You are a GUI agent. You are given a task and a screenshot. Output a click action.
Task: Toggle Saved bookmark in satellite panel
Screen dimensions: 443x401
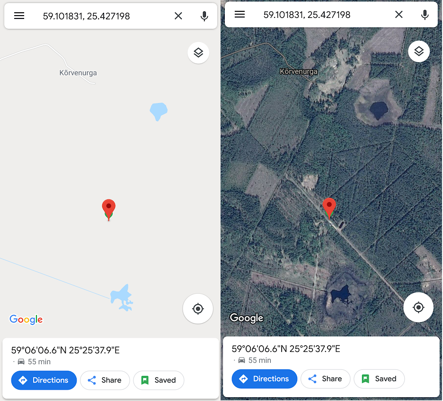pos(379,379)
